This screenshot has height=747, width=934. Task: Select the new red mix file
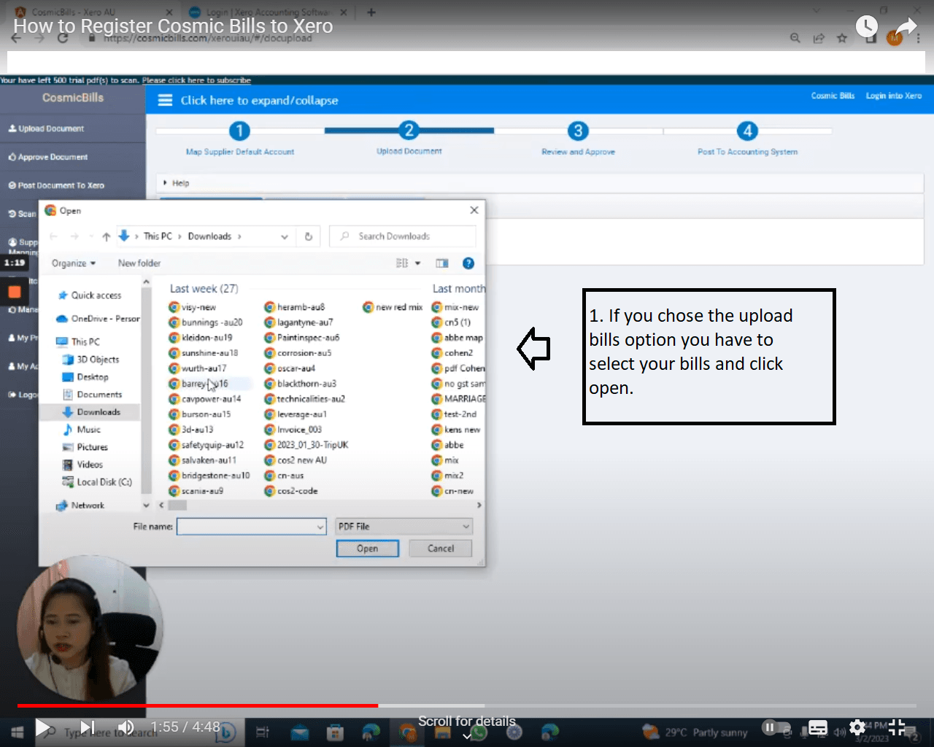coord(393,307)
